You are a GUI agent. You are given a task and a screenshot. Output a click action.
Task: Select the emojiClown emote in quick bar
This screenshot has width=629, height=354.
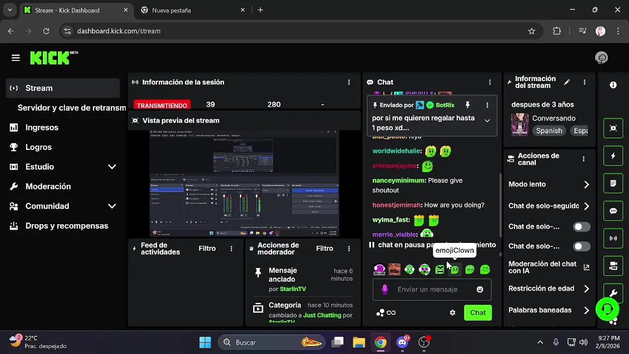[455, 269]
